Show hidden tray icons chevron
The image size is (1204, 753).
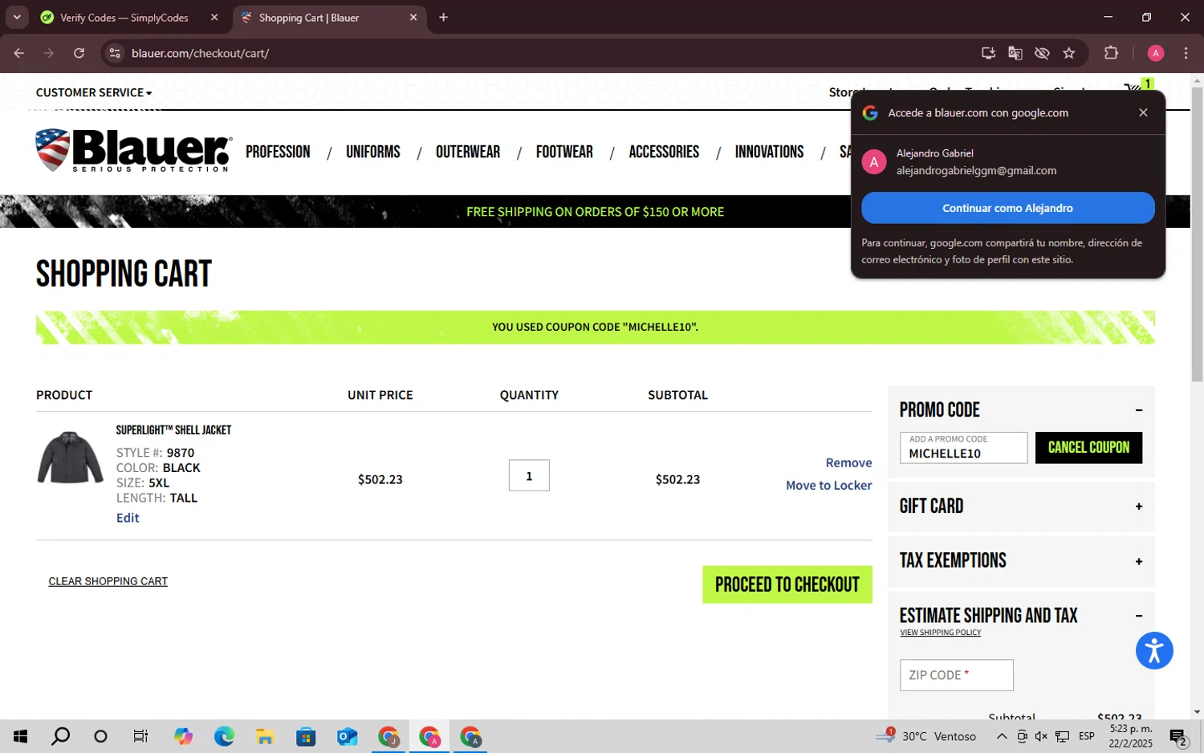pos(1002,736)
